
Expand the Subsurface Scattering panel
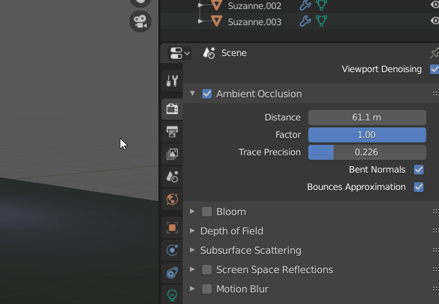[x=192, y=250]
